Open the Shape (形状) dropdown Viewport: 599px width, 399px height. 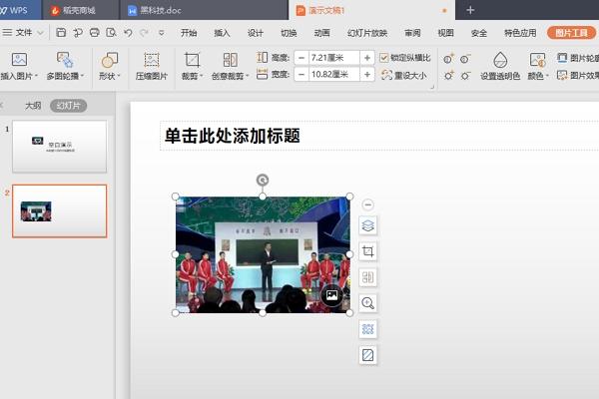tap(109, 66)
